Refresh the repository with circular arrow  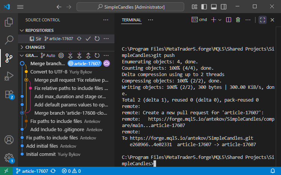click(97, 39)
